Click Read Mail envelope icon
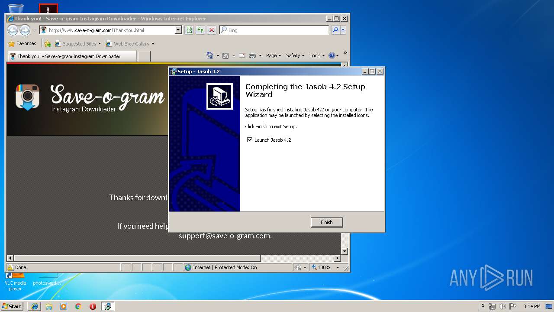Image resolution: width=554 pixels, height=312 pixels. tap(242, 55)
